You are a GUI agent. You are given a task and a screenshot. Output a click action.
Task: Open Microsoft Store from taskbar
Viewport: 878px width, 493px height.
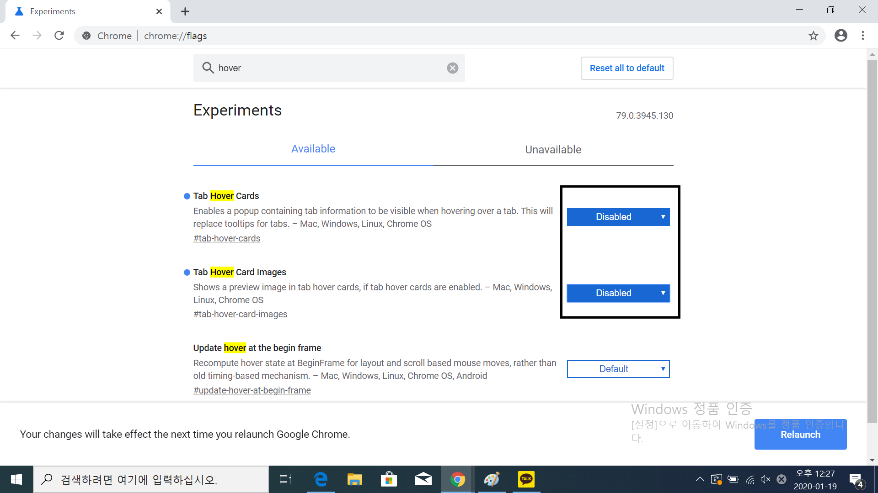tap(389, 479)
